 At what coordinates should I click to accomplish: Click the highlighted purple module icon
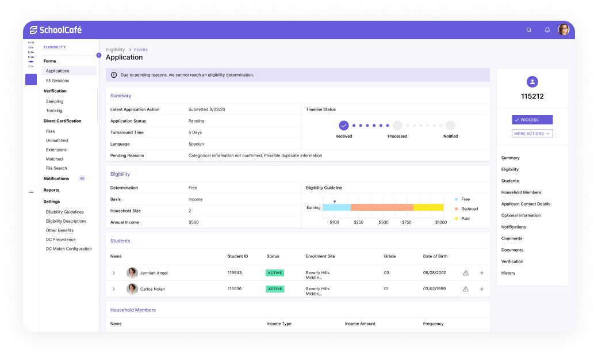click(31, 79)
